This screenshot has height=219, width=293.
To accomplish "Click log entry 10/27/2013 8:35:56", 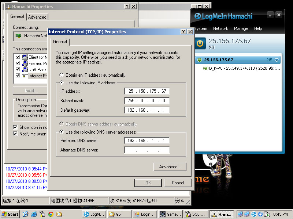I will [x=26, y=175].
